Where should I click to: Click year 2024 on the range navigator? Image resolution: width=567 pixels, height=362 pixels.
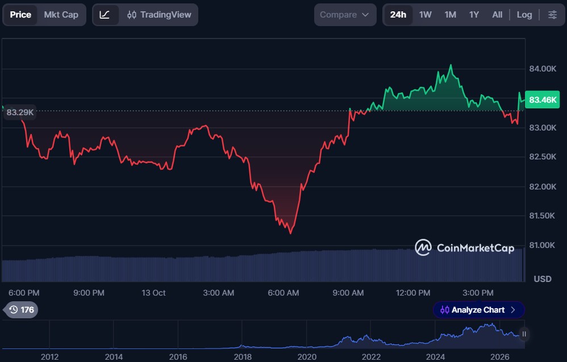(x=435, y=357)
